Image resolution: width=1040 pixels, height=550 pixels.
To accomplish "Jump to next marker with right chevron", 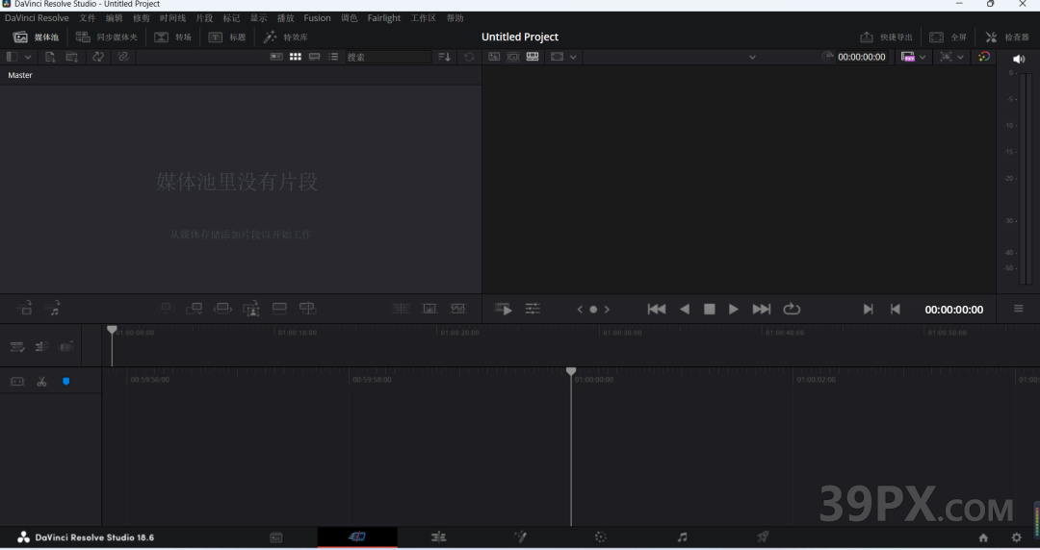I will click(x=607, y=310).
